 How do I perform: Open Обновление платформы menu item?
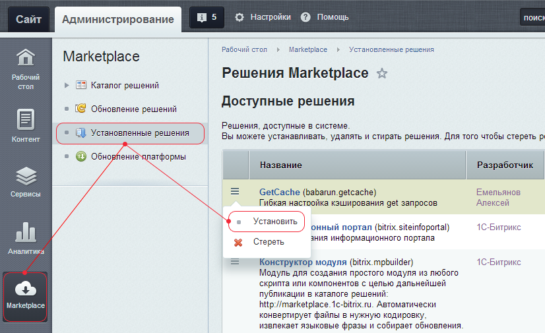138,156
